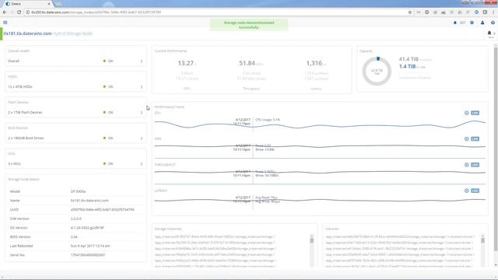Open second storage instance link

click(215, 243)
